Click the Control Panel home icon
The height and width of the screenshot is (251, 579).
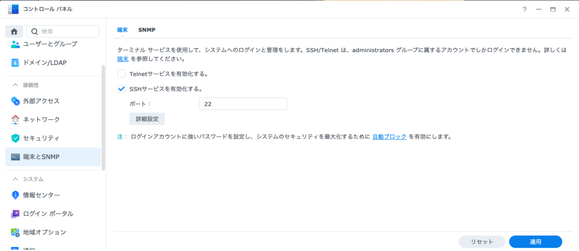tap(14, 31)
